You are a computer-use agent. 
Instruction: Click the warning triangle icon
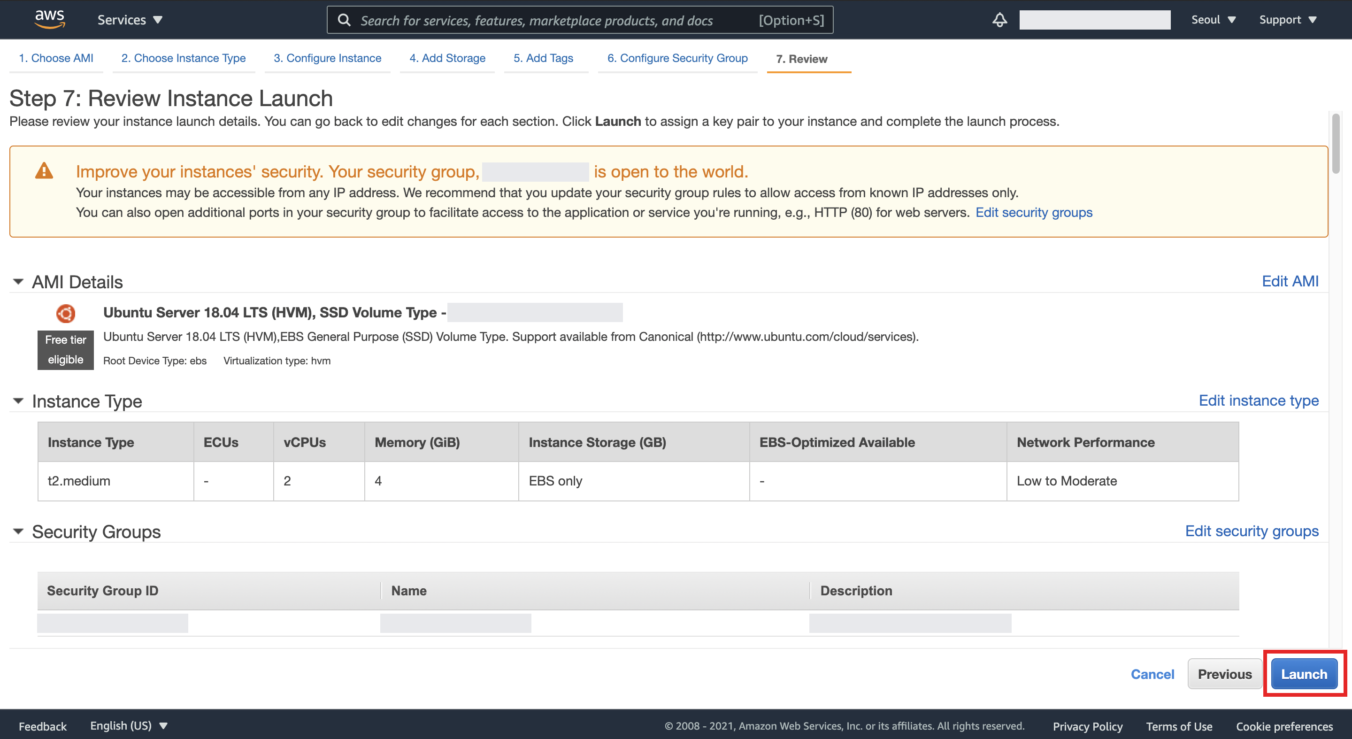[x=44, y=171]
